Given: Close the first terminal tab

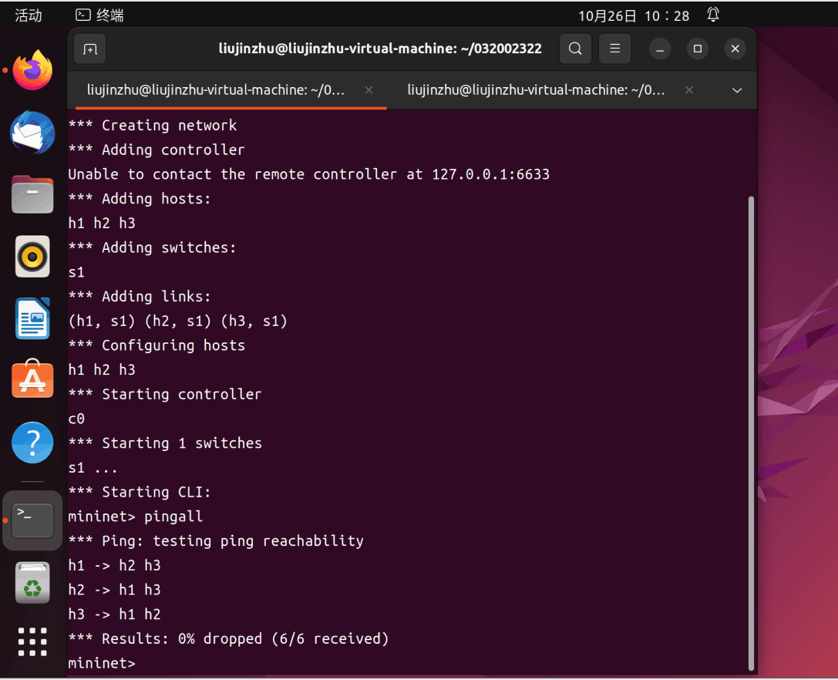Looking at the screenshot, I should (369, 90).
